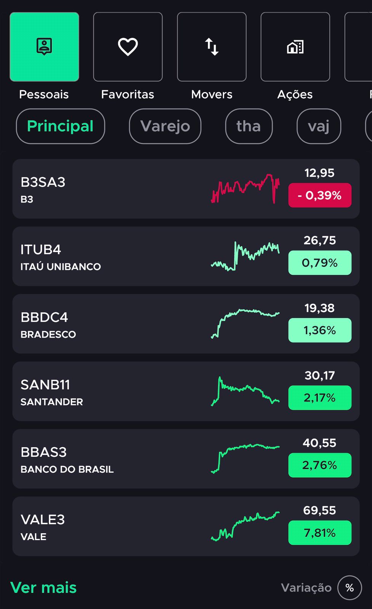Click the VALE3 sparkline chart

coord(245,526)
